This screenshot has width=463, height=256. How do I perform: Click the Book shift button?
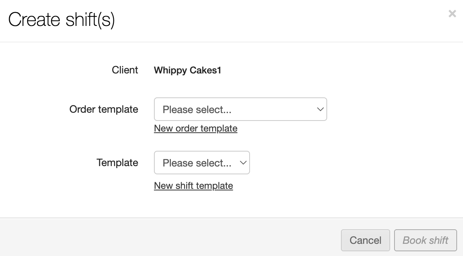(x=425, y=240)
